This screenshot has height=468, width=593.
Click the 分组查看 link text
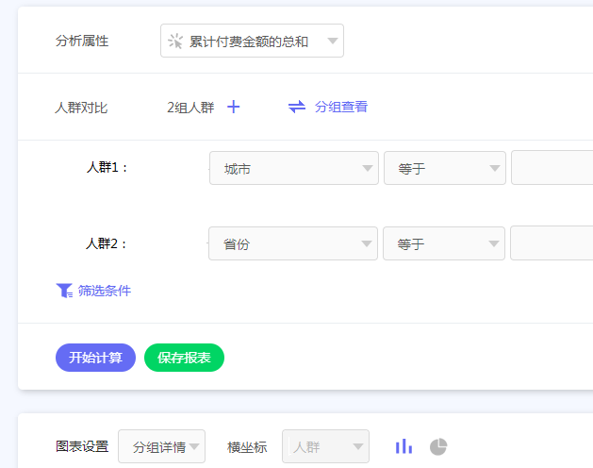pyautogui.click(x=341, y=107)
